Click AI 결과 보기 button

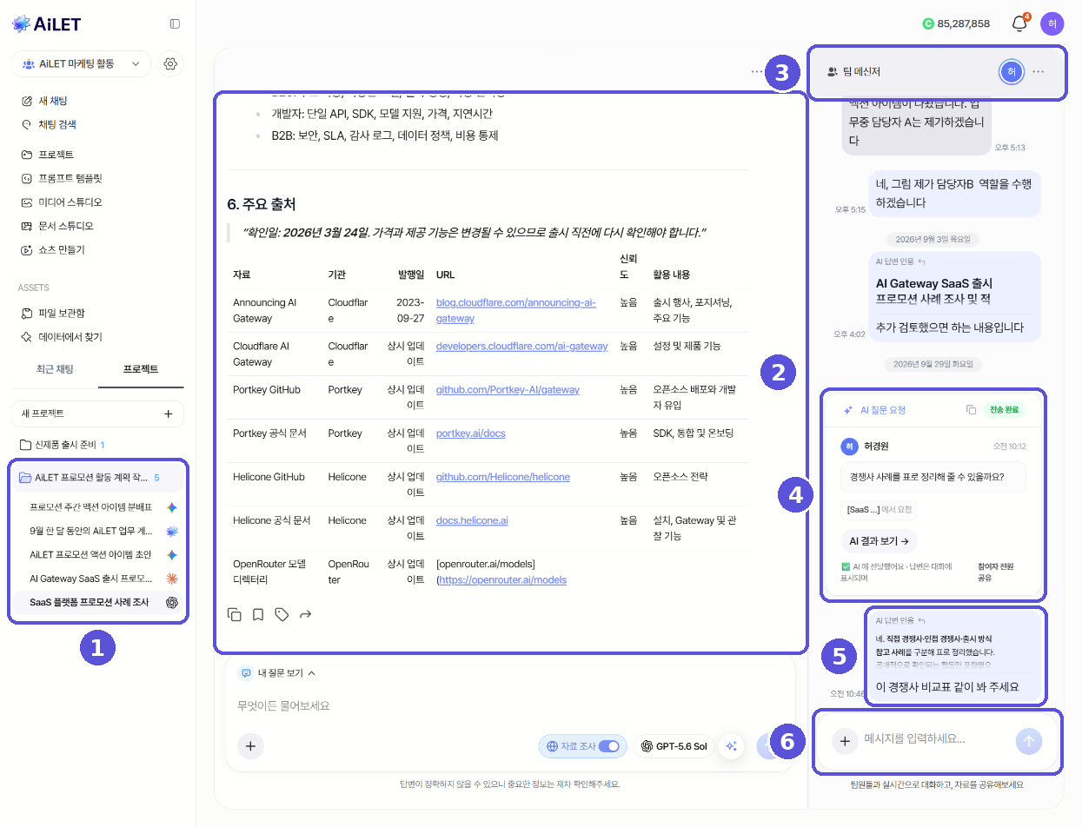tap(879, 541)
